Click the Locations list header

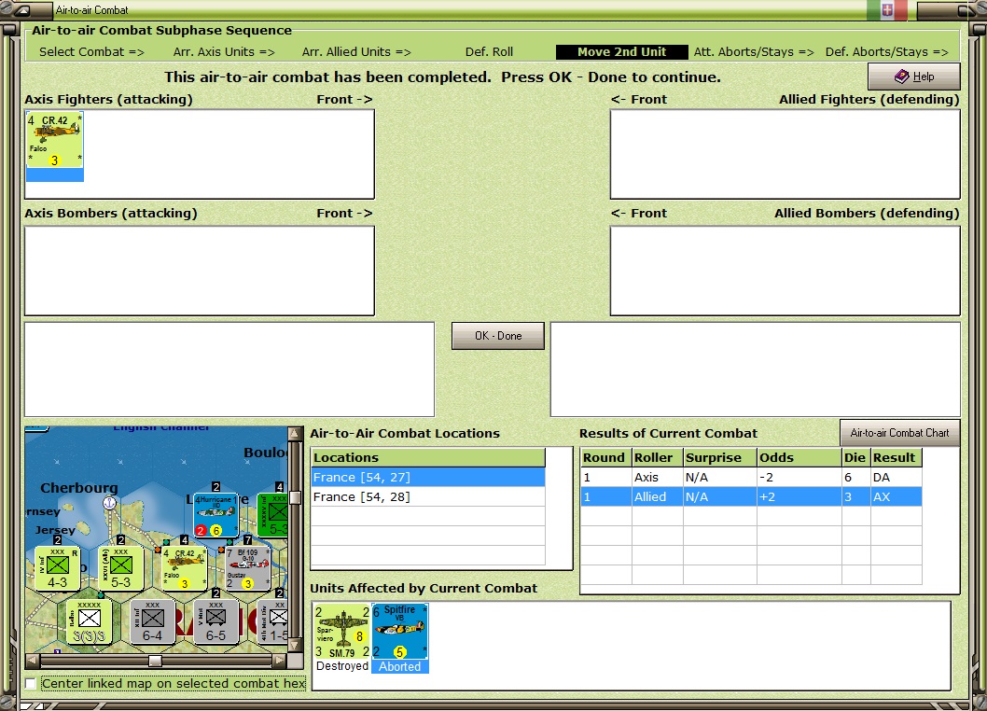point(428,458)
